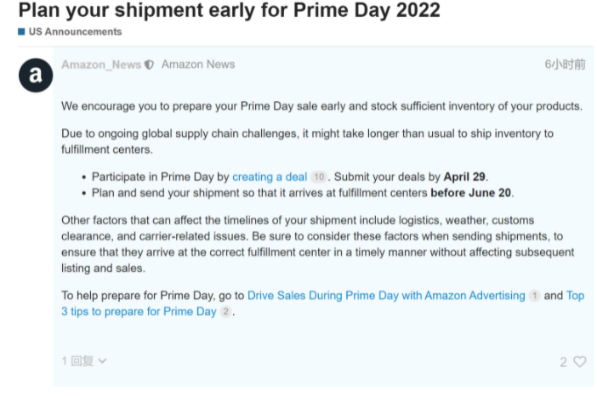
Task: Open the US Announcements category
Action: [75, 31]
